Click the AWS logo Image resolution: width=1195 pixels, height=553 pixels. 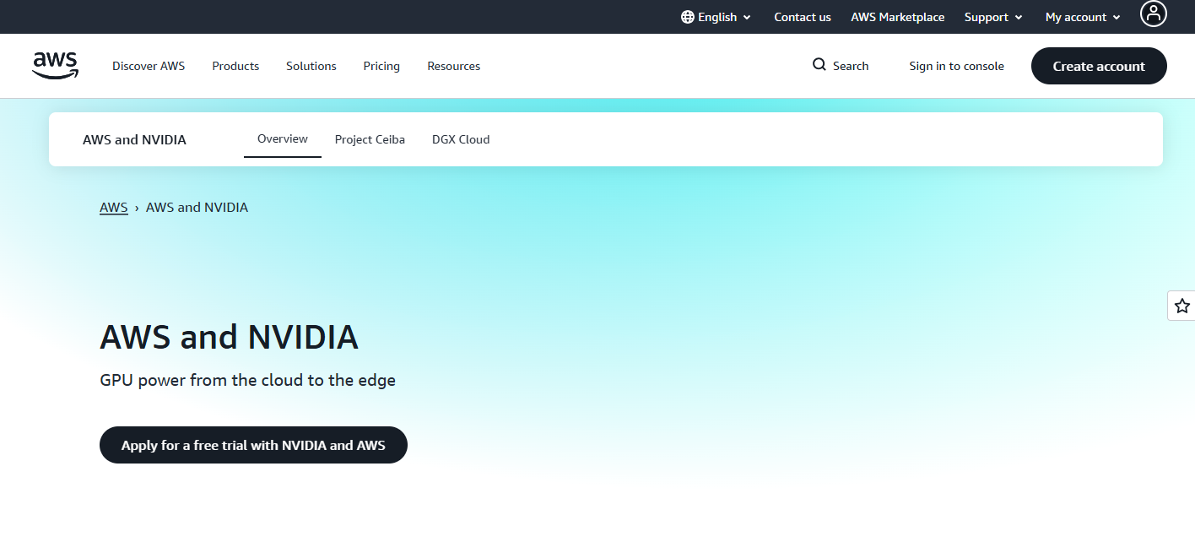coord(56,65)
